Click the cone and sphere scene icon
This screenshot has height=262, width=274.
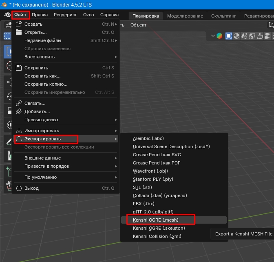coord(244,36)
